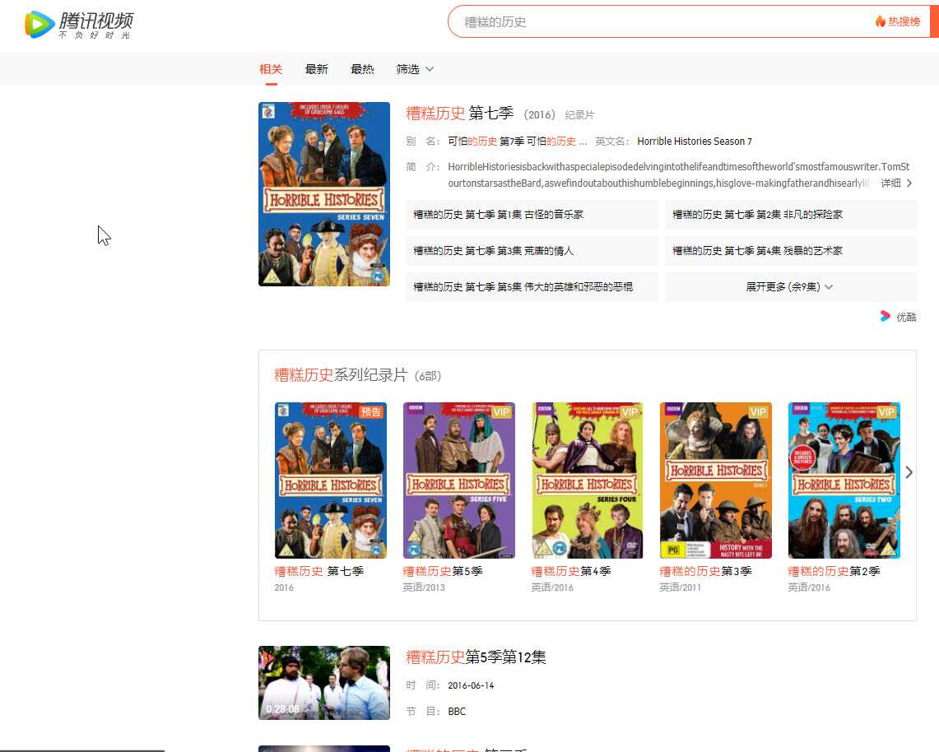The width and height of the screenshot is (939, 752).
Task: Switch to the 最热 tab
Action: [x=363, y=69]
